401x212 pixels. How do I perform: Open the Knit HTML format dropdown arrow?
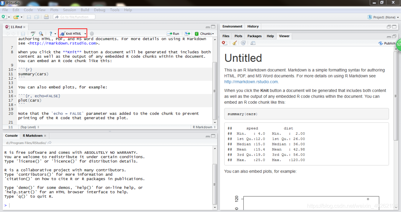85,34
